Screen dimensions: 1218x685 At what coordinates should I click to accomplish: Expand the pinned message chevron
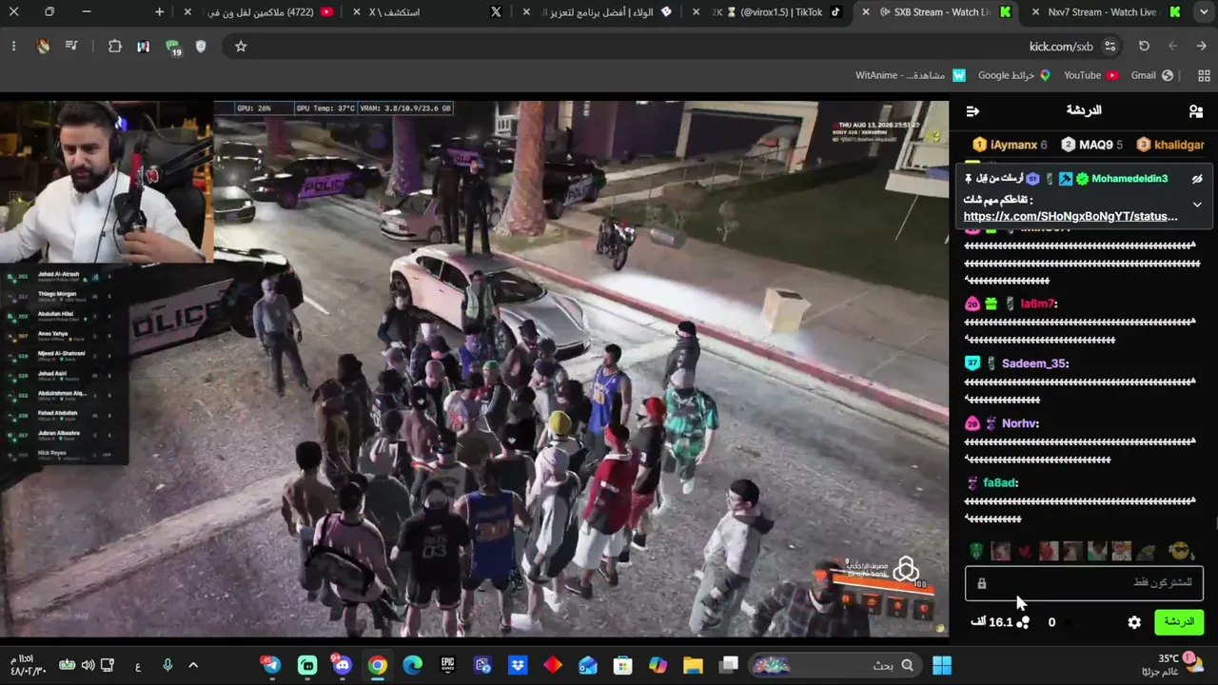(1197, 204)
